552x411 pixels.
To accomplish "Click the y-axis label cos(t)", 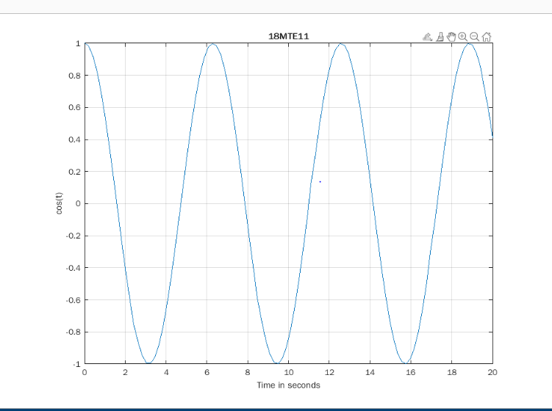I will click(x=59, y=203).
